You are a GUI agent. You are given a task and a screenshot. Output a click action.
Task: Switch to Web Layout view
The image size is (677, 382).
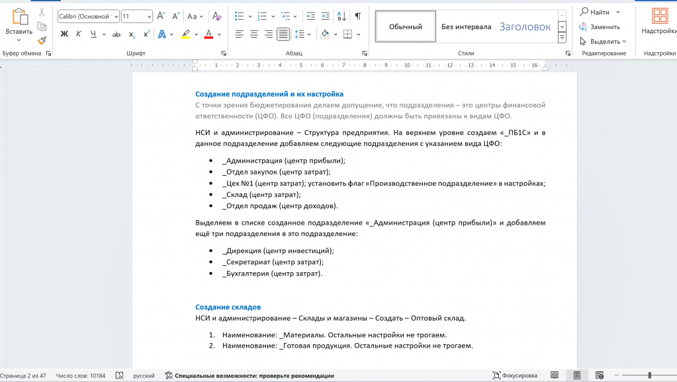(600, 375)
